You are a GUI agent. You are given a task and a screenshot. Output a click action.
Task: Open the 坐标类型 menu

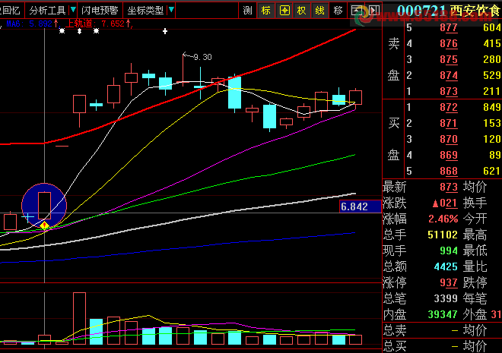[x=145, y=11]
